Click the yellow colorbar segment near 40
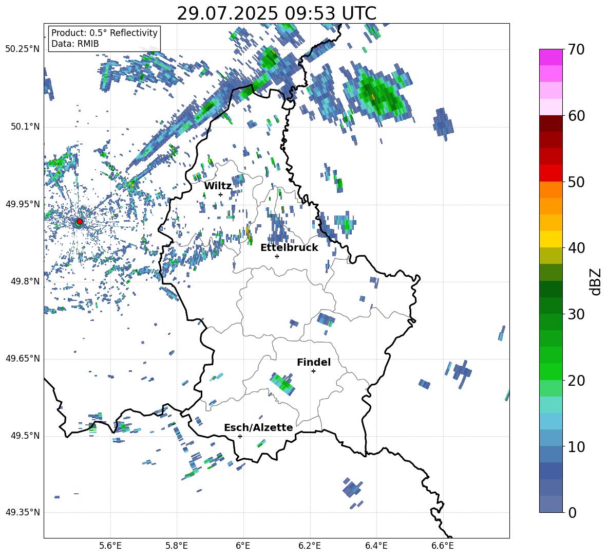The height and width of the screenshot is (556, 608). (x=550, y=239)
